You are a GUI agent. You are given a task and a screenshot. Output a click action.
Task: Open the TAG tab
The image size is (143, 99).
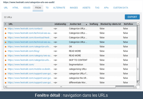pos(97,8)
